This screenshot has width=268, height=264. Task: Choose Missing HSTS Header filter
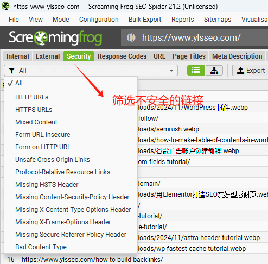tap(71, 185)
